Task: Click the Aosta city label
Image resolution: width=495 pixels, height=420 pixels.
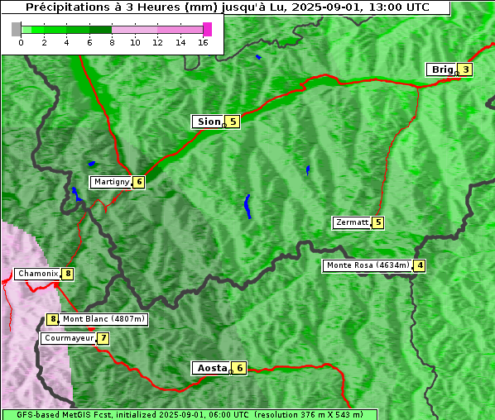Action: [x=212, y=368]
